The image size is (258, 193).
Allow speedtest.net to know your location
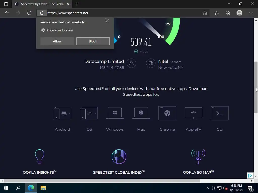57,41
